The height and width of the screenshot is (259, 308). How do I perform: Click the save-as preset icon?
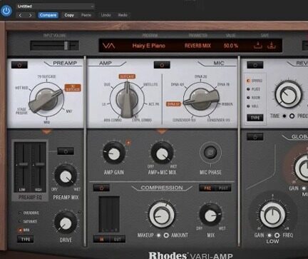(271, 45)
